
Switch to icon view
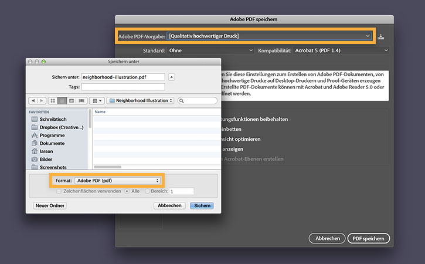[53, 101]
